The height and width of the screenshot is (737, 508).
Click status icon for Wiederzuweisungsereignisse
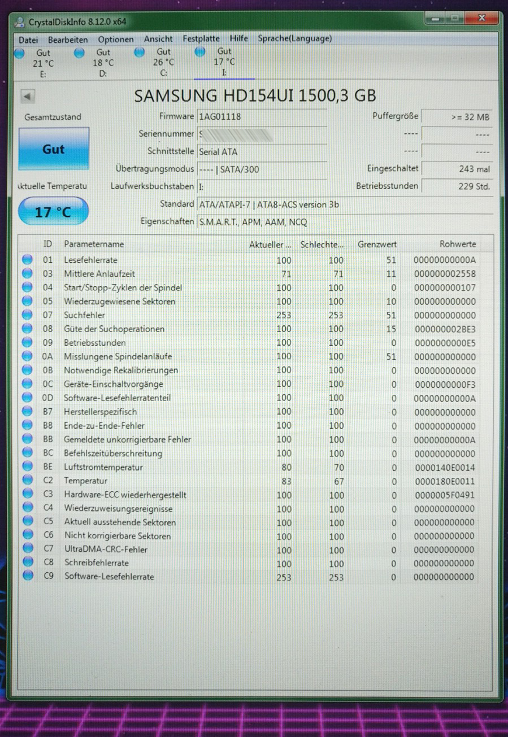pyautogui.click(x=27, y=508)
